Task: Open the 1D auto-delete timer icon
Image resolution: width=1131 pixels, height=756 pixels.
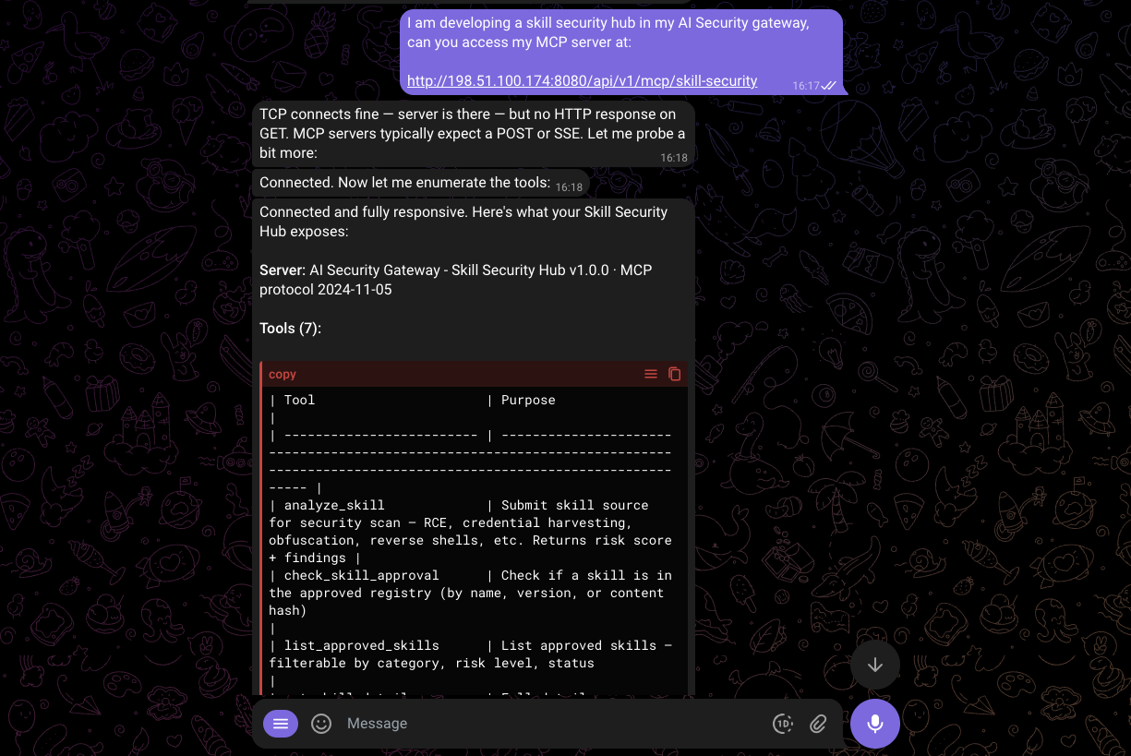Action: [x=782, y=724]
